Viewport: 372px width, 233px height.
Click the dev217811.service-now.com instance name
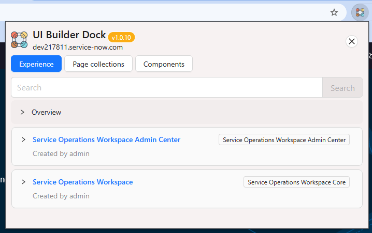point(78,47)
